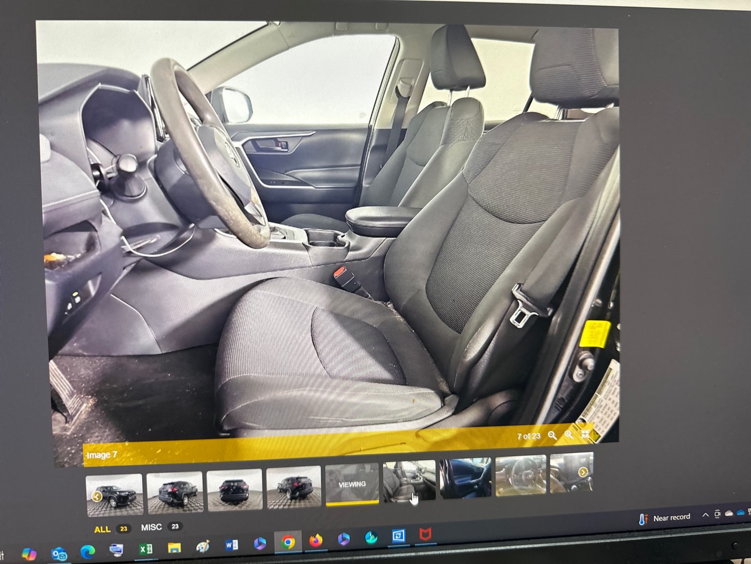Image resolution: width=751 pixels, height=564 pixels.
Task: Expand the system tray hidden icons chevron
Action: 705,515
